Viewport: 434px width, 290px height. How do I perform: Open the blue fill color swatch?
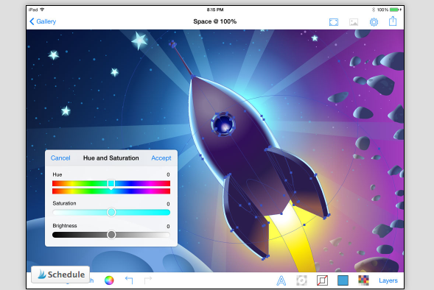(x=343, y=280)
